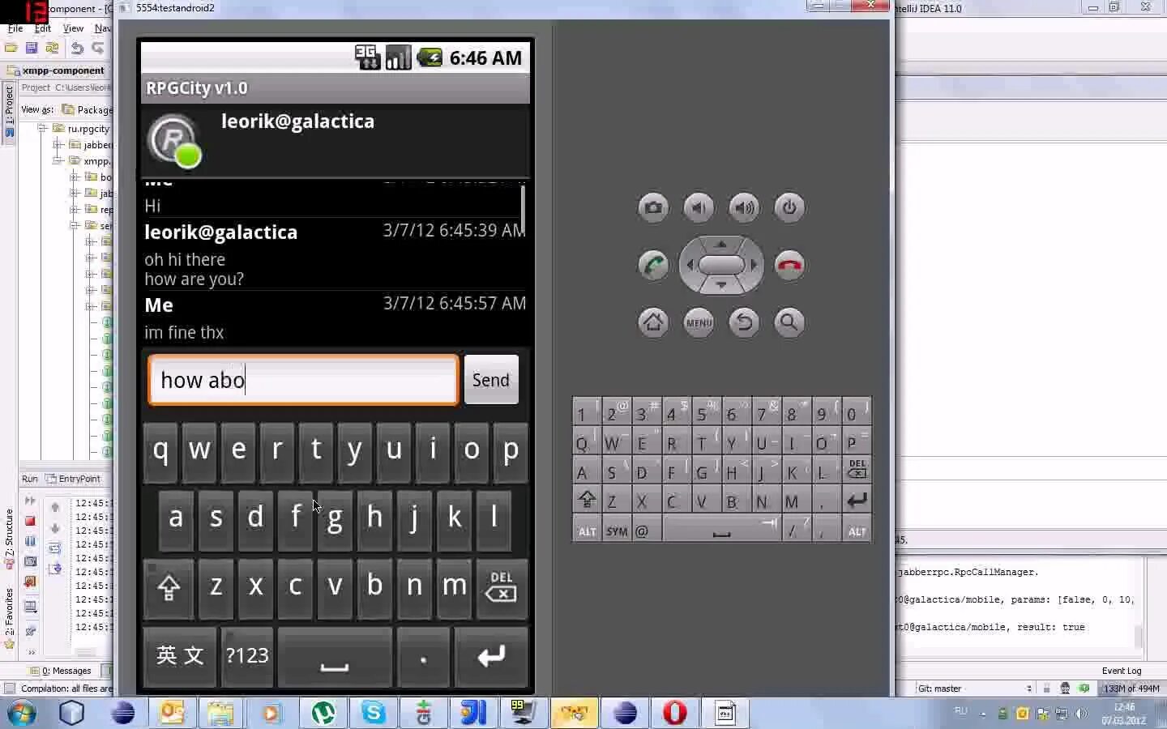Click the D-pad center select button

tap(721, 265)
